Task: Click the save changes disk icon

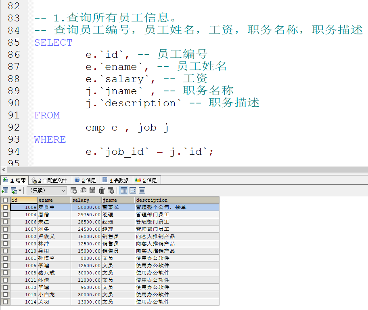Action: click(92, 190)
